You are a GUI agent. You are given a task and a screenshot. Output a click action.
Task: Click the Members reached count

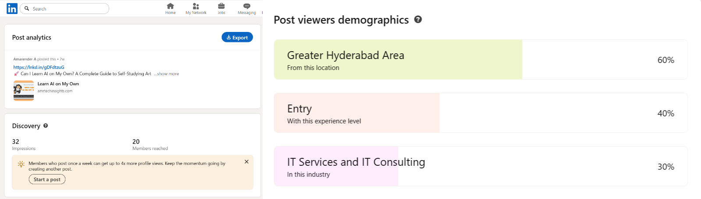pos(136,142)
